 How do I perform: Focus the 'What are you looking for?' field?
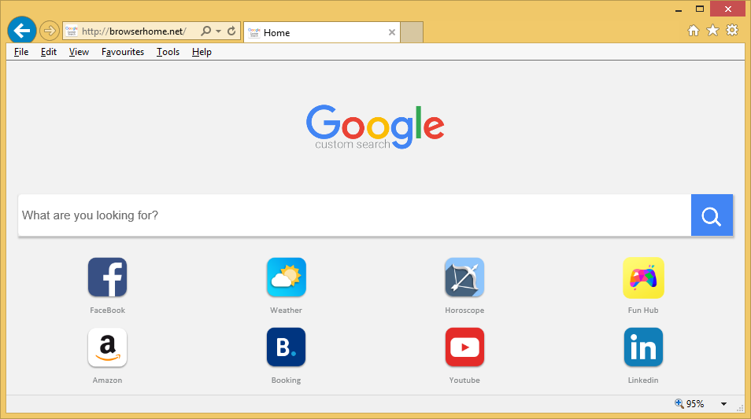tap(354, 215)
